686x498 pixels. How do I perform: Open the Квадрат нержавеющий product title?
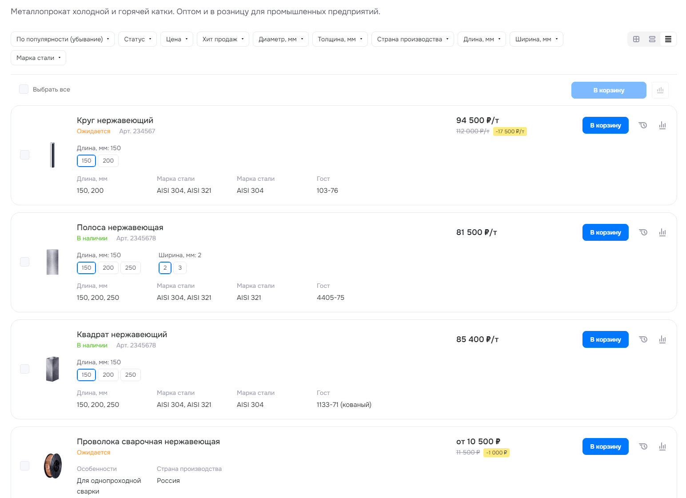[122, 335]
